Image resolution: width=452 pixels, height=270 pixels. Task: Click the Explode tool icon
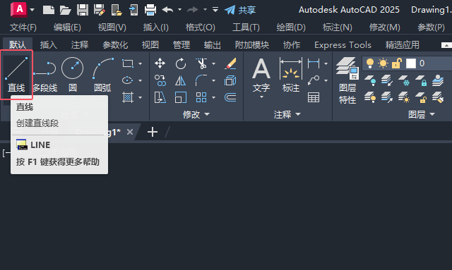click(230, 80)
